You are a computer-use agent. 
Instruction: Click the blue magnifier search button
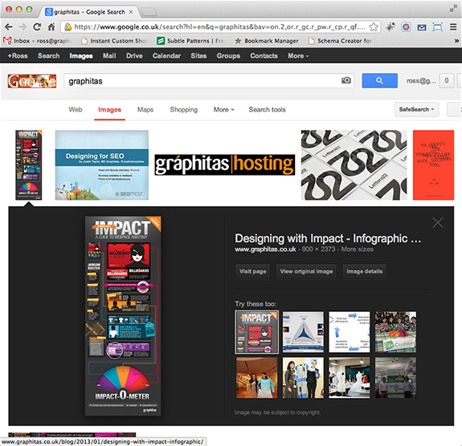click(x=379, y=80)
